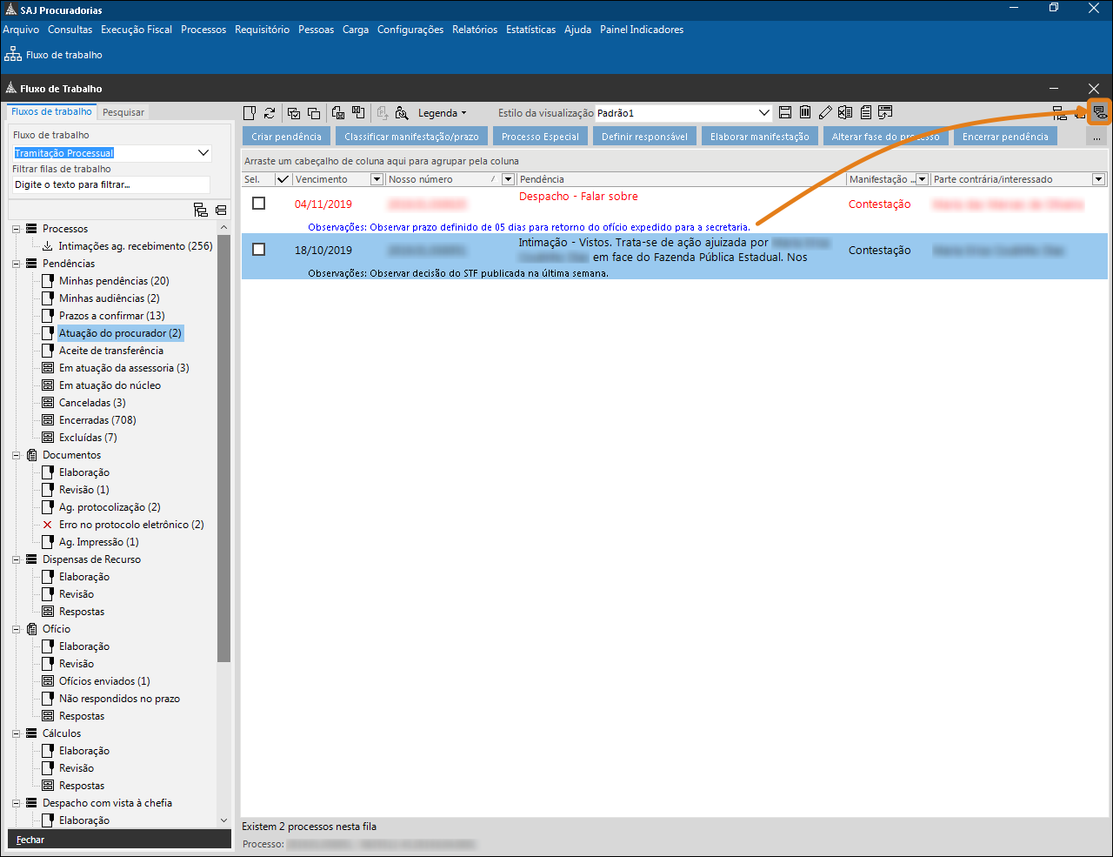Click the new document icon in the toolbar
This screenshot has width=1113, height=857.
click(x=250, y=113)
